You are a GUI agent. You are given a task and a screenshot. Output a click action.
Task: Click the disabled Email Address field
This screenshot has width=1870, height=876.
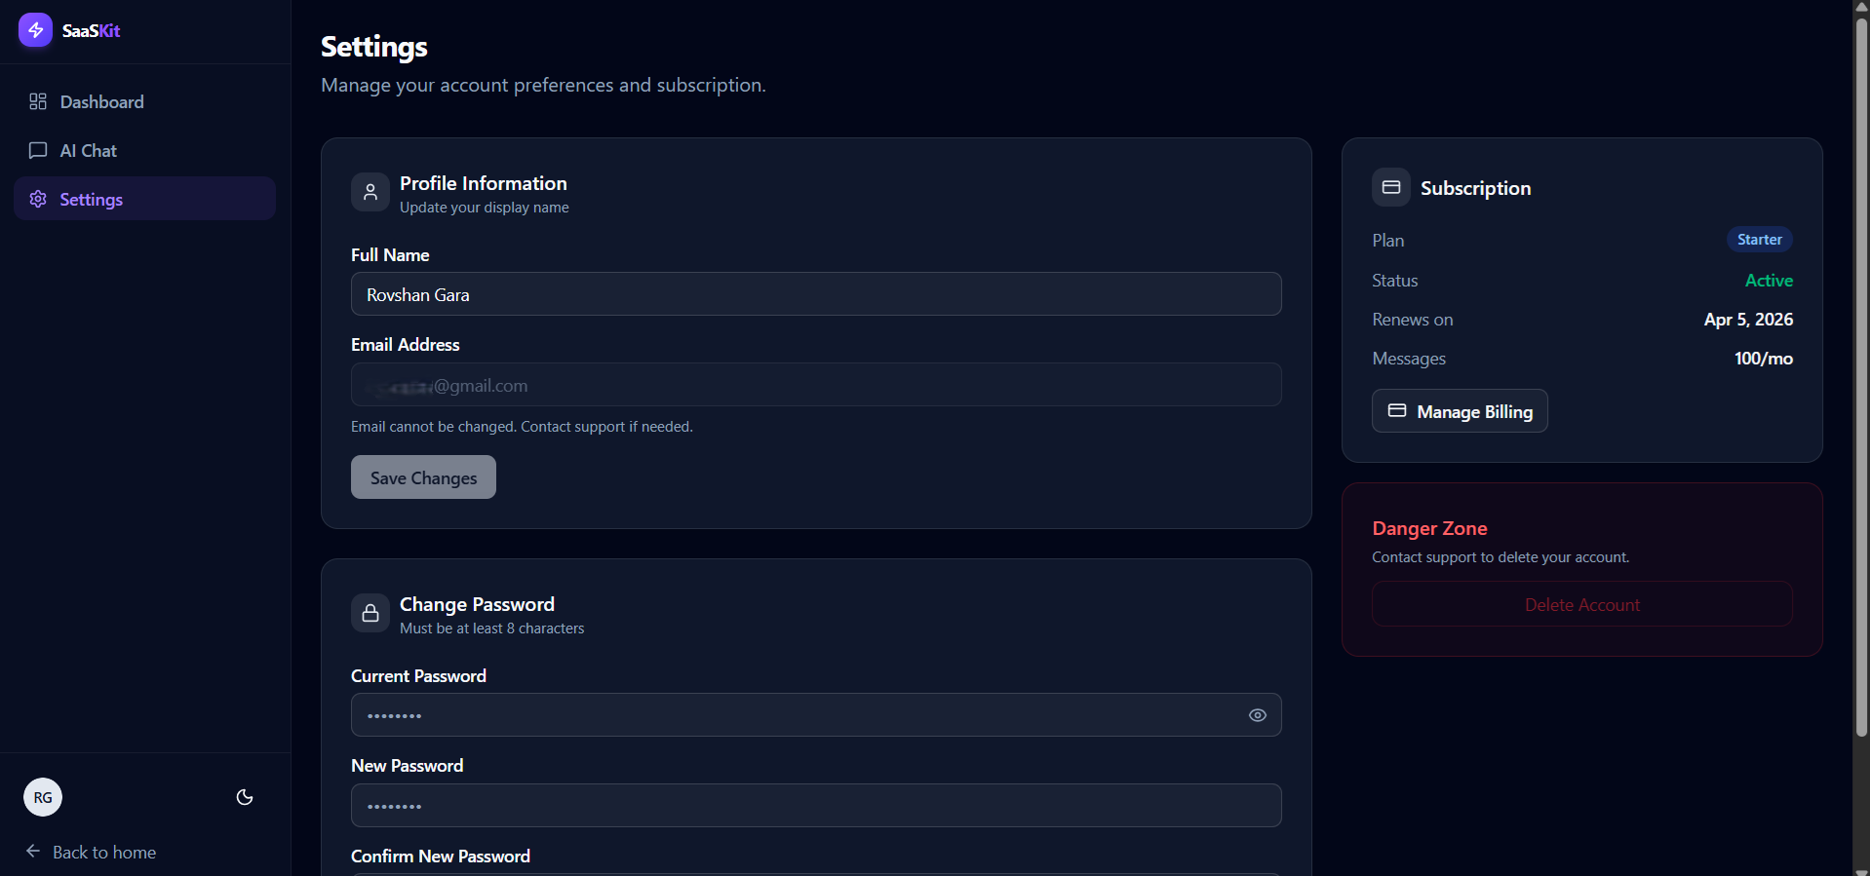(816, 385)
